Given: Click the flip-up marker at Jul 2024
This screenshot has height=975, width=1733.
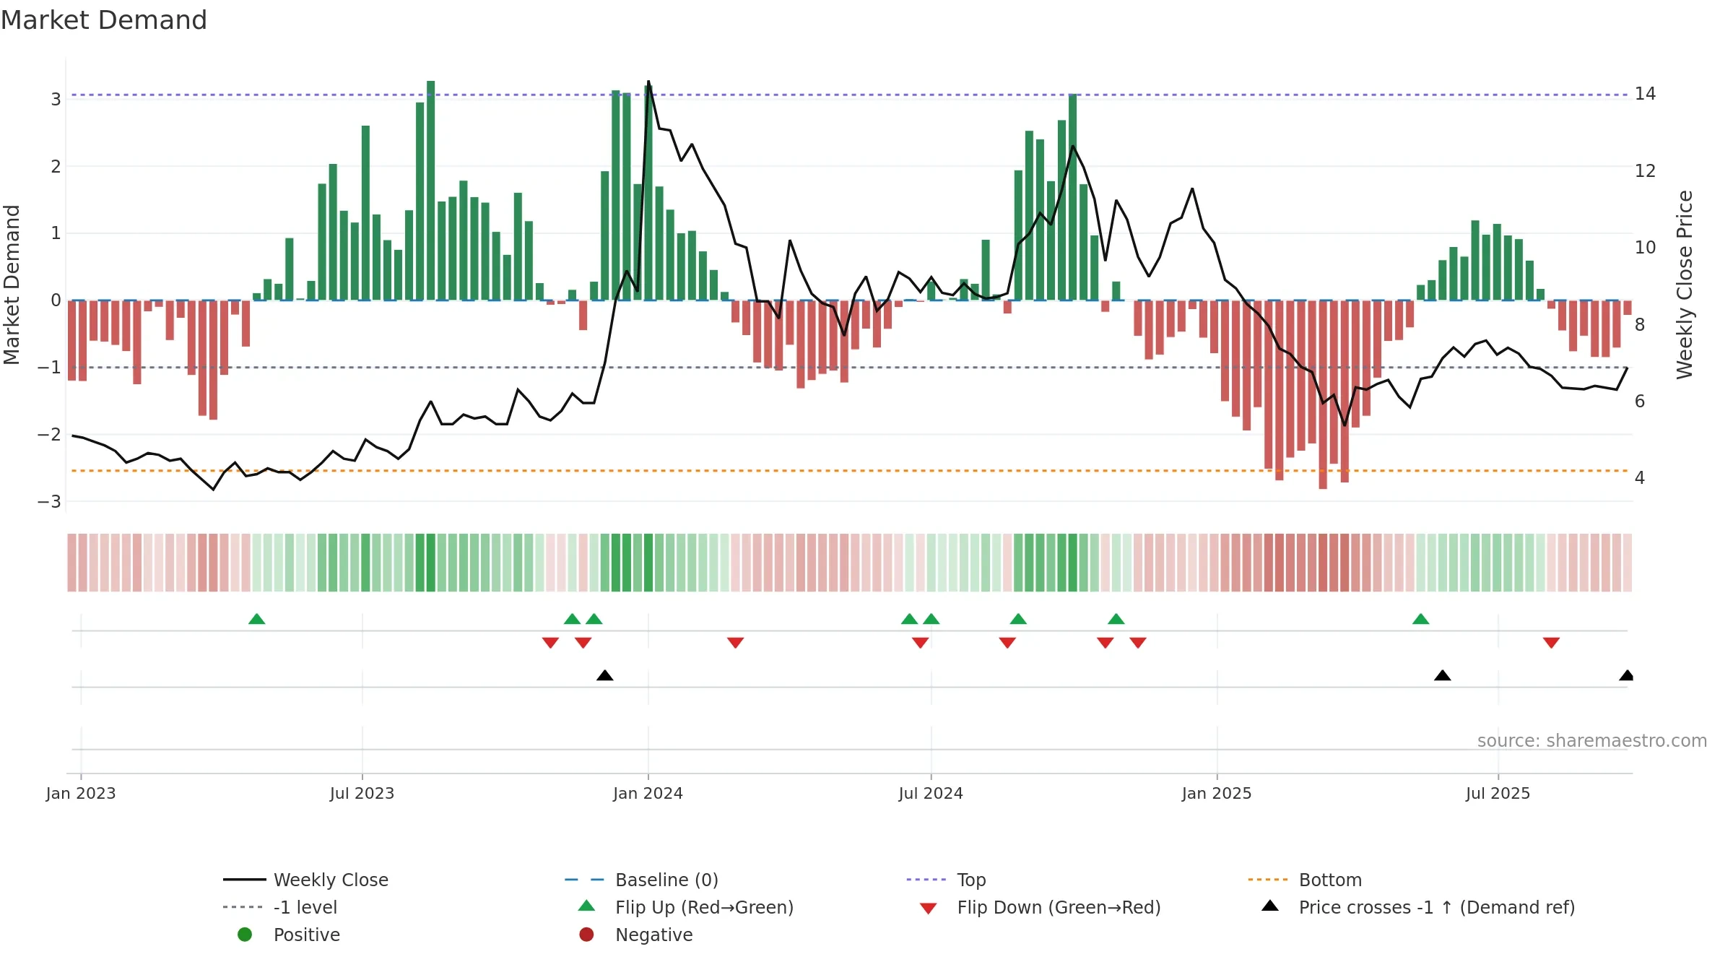Looking at the screenshot, I should click(931, 619).
